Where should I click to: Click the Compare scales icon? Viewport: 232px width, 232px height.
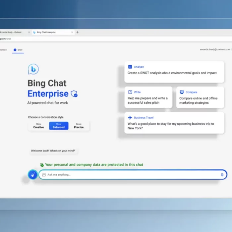(182, 92)
